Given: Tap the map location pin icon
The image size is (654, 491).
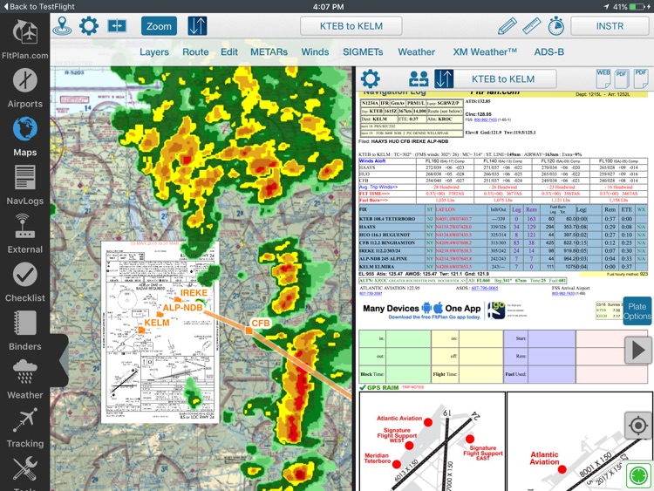Looking at the screenshot, I should coord(62,26).
